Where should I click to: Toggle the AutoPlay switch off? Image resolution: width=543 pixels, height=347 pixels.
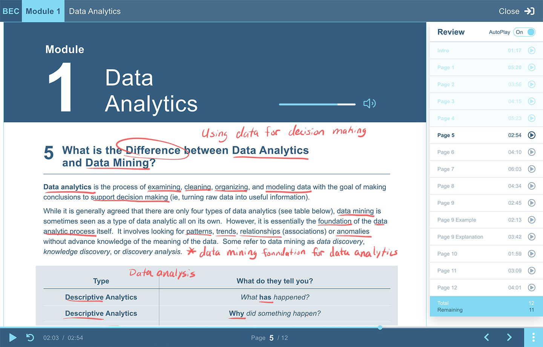click(525, 32)
